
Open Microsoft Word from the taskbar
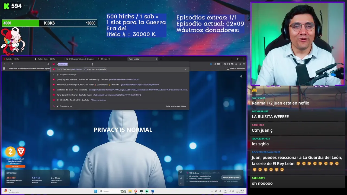[x=152, y=191]
